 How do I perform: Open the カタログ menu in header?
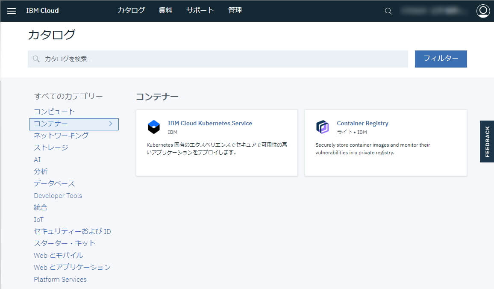pos(131,10)
